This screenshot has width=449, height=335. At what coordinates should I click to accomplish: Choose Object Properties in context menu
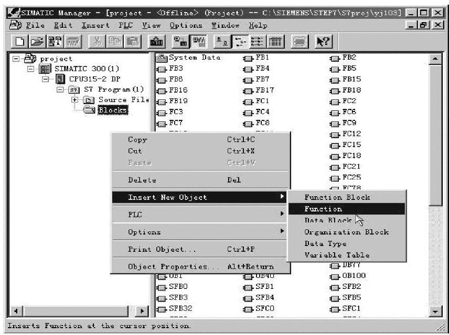pyautogui.click(x=200, y=266)
